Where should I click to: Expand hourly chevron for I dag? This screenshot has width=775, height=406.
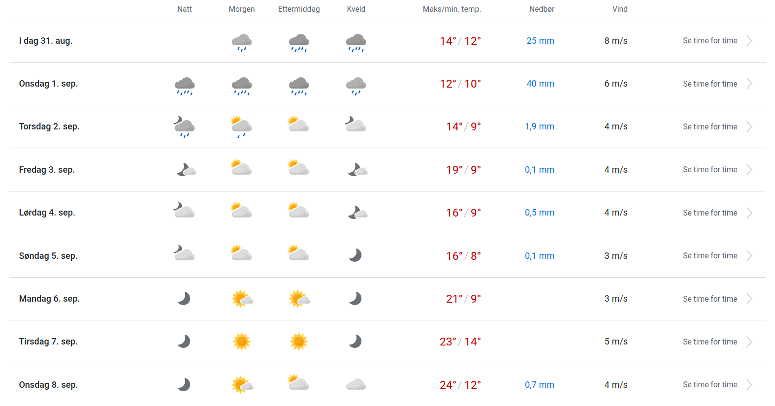[749, 41]
